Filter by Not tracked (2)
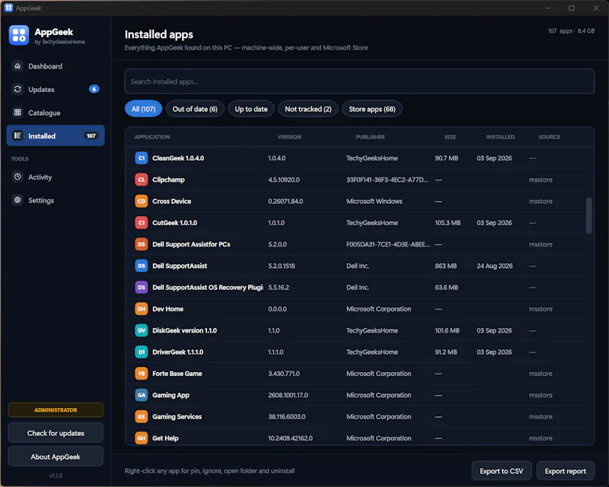 [x=308, y=109]
